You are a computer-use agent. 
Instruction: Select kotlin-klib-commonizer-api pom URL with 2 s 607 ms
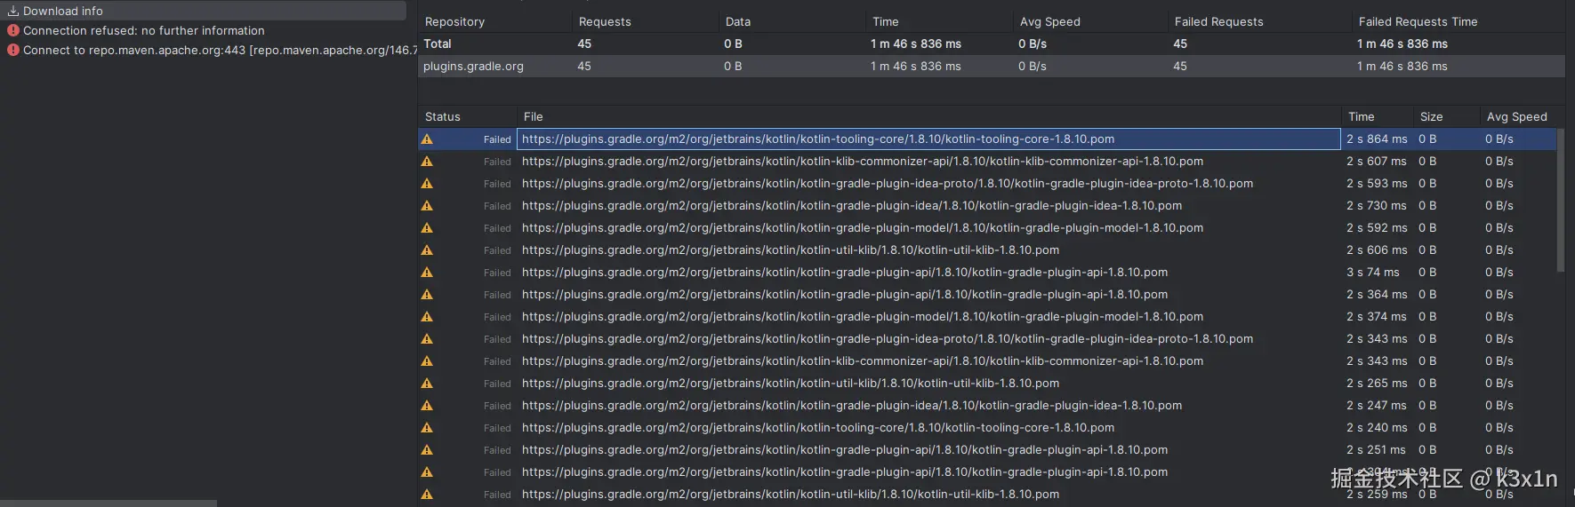(x=863, y=162)
